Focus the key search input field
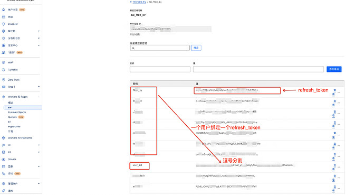Image resolution: width=364 pixels, height=195 pixels. pyautogui.click(x=160, y=48)
